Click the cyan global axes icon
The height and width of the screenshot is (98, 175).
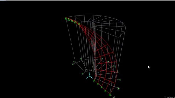89,76
